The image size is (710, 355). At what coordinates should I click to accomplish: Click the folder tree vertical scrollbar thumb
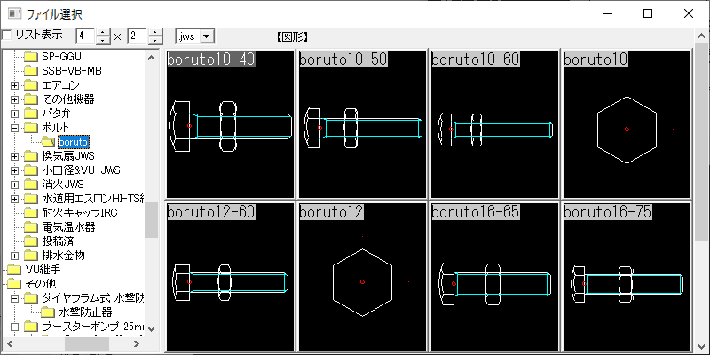152,220
